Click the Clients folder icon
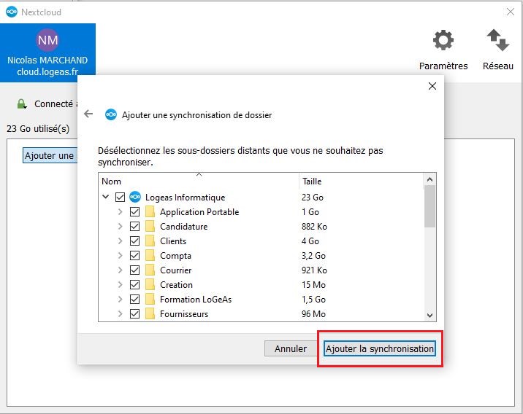 point(150,241)
